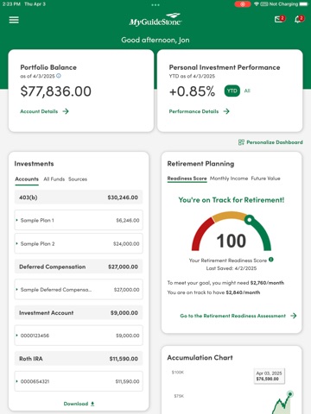This screenshot has height=414, width=311.
Task: Tap the Wi-Fi icon in status bar
Action: (x=256, y=4)
